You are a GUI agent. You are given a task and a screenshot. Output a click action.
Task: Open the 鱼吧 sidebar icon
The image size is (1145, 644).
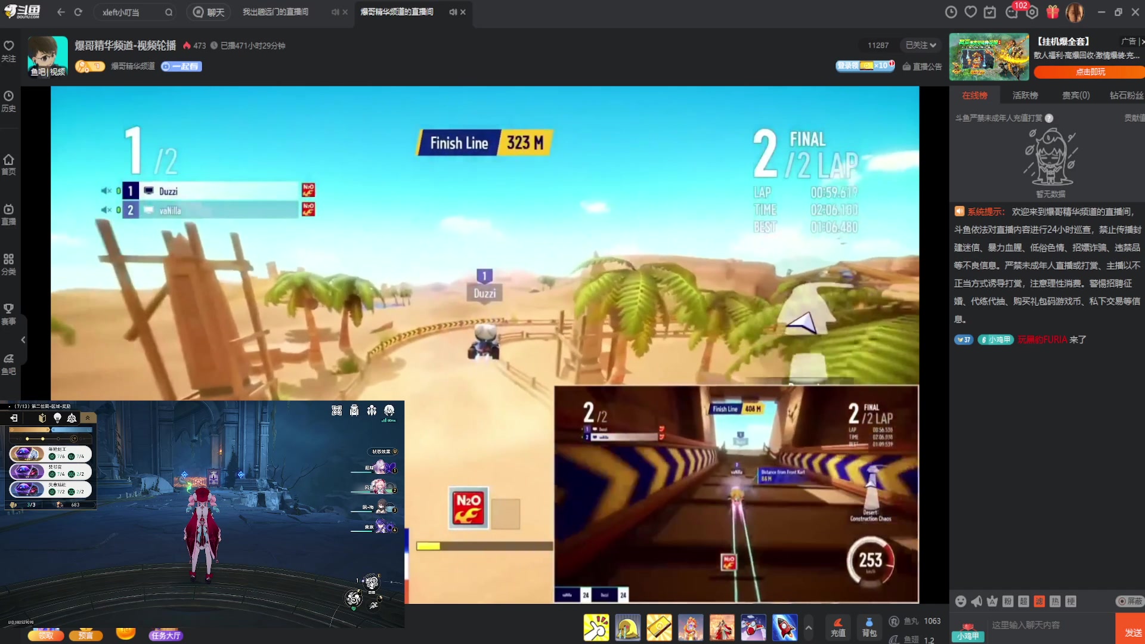(x=8, y=364)
